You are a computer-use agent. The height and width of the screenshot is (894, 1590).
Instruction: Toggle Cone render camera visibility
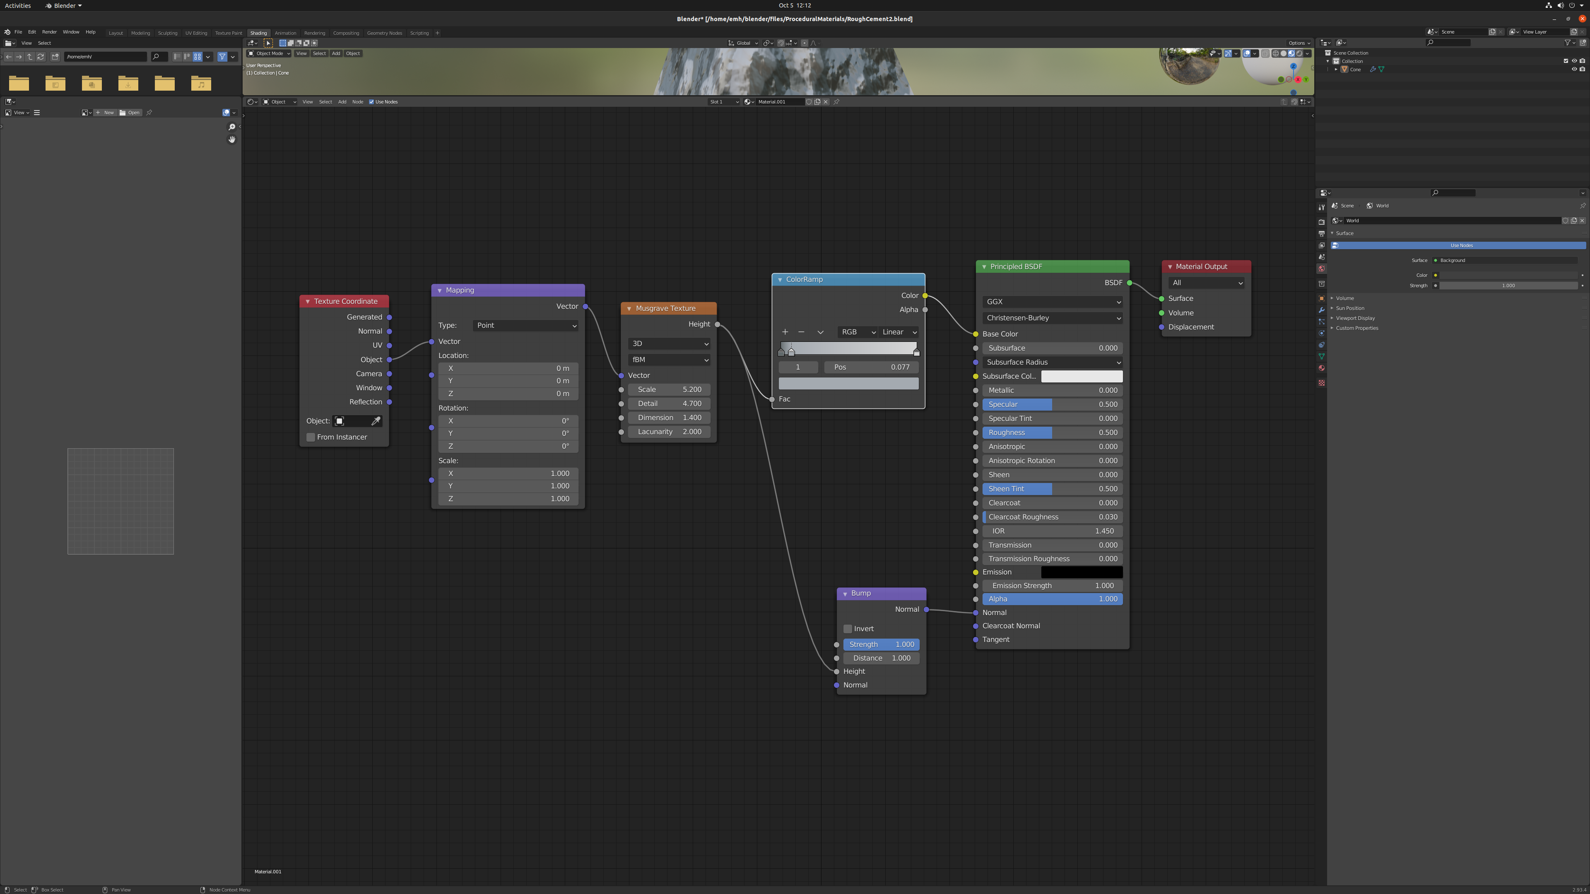click(x=1582, y=69)
